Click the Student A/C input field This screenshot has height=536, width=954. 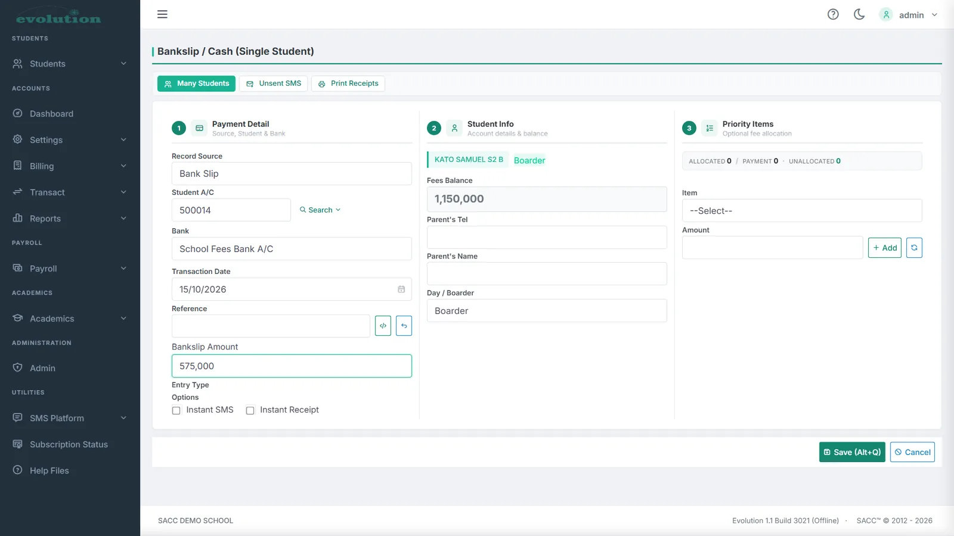231,210
